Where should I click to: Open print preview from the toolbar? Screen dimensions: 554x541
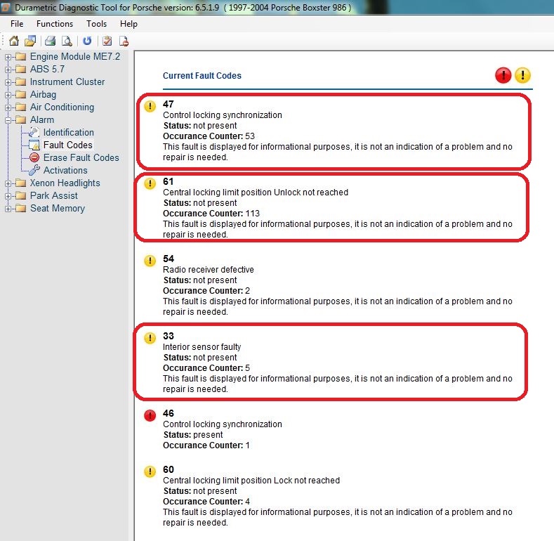click(66, 41)
